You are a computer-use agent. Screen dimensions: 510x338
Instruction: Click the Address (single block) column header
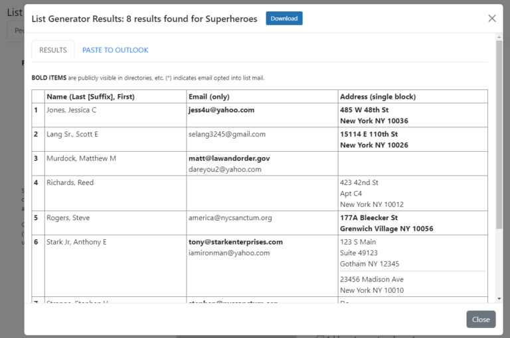click(377, 97)
